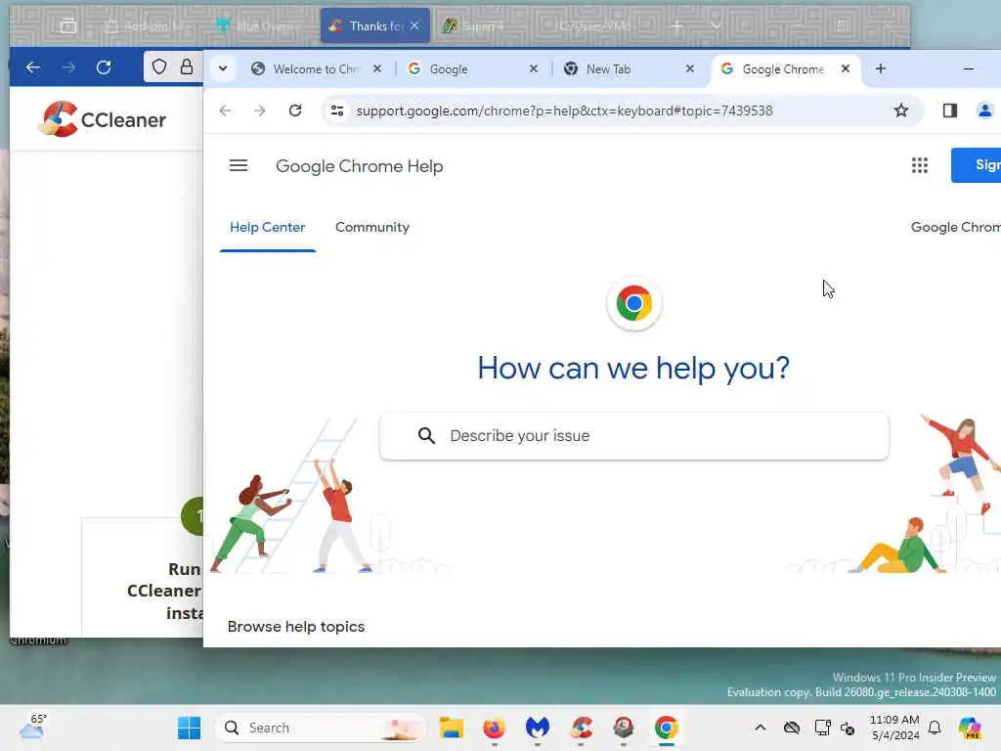The height and width of the screenshot is (751, 1001).
Task: Open the Google apps grid icon
Action: 919,165
